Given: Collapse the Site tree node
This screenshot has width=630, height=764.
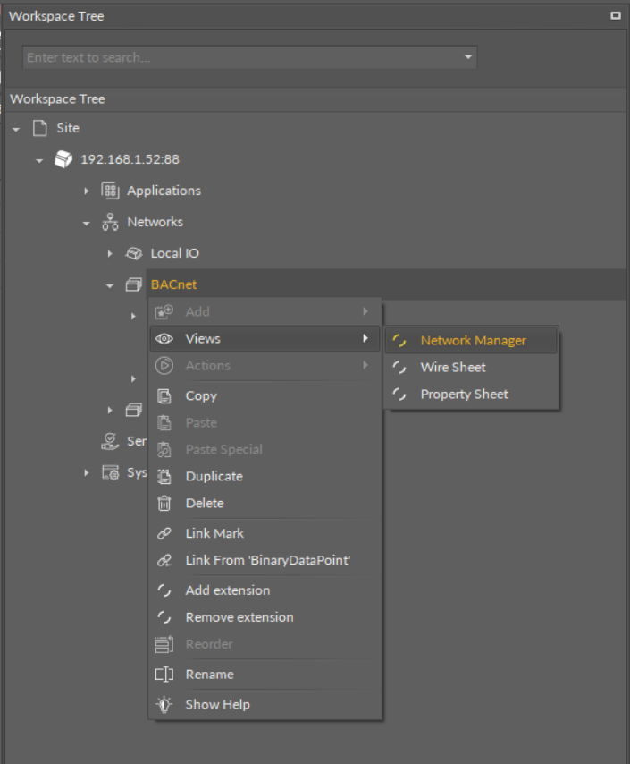Looking at the screenshot, I should tap(16, 129).
